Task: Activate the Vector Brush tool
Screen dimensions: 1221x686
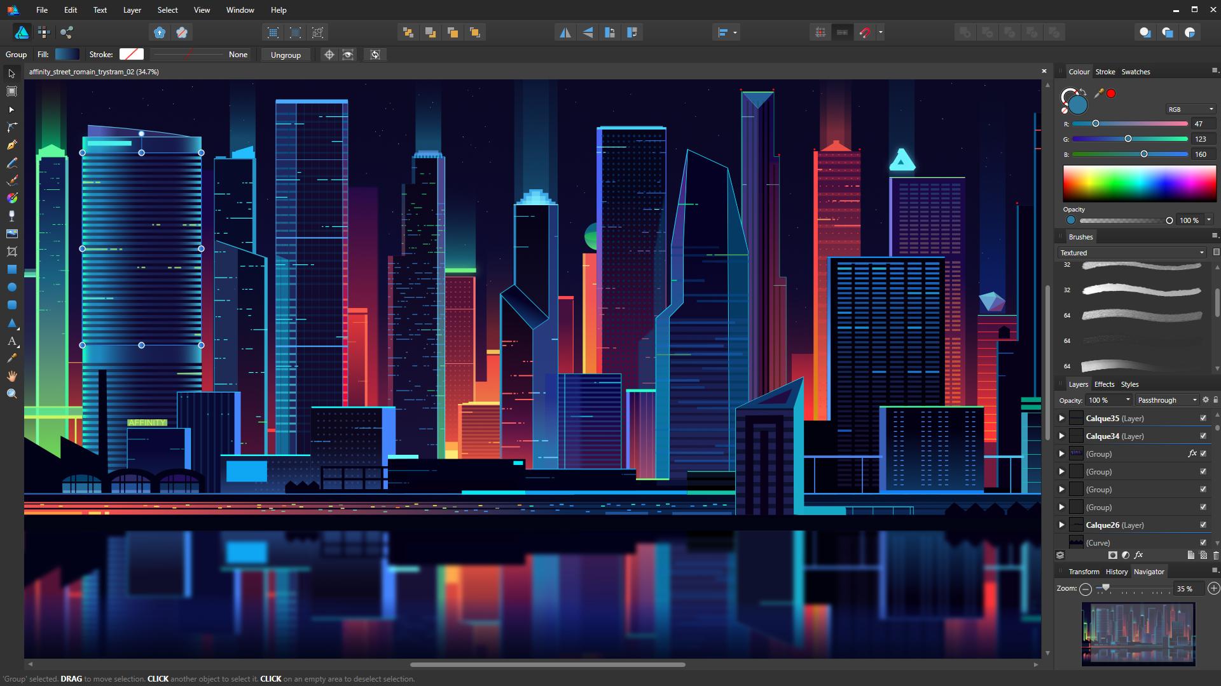Action: [11, 180]
